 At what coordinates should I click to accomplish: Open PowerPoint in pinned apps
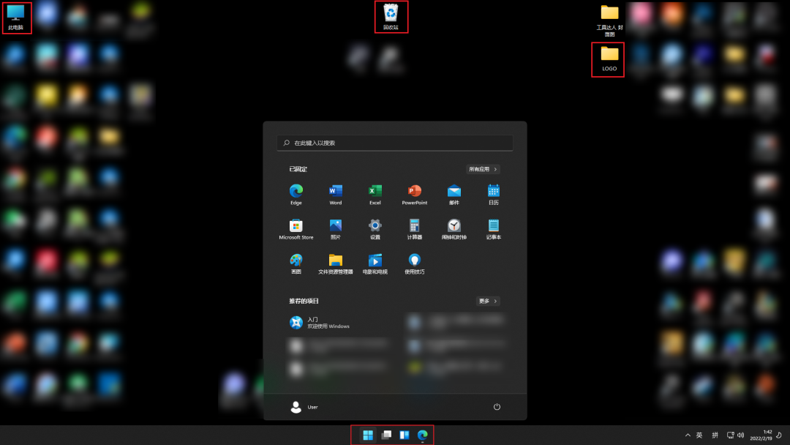coord(414,191)
